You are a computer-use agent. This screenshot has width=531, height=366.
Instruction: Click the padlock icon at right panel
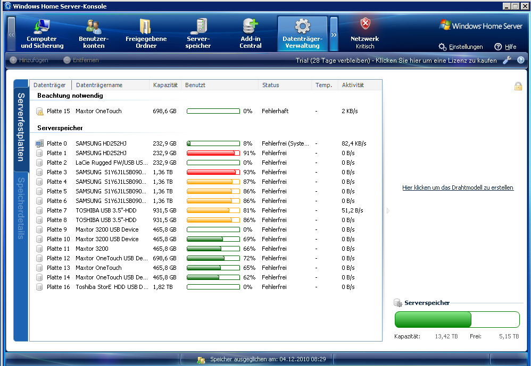(518, 86)
